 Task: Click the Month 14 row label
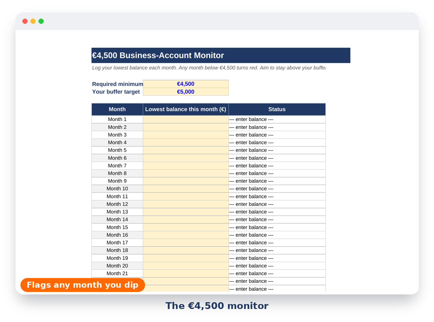(117, 220)
